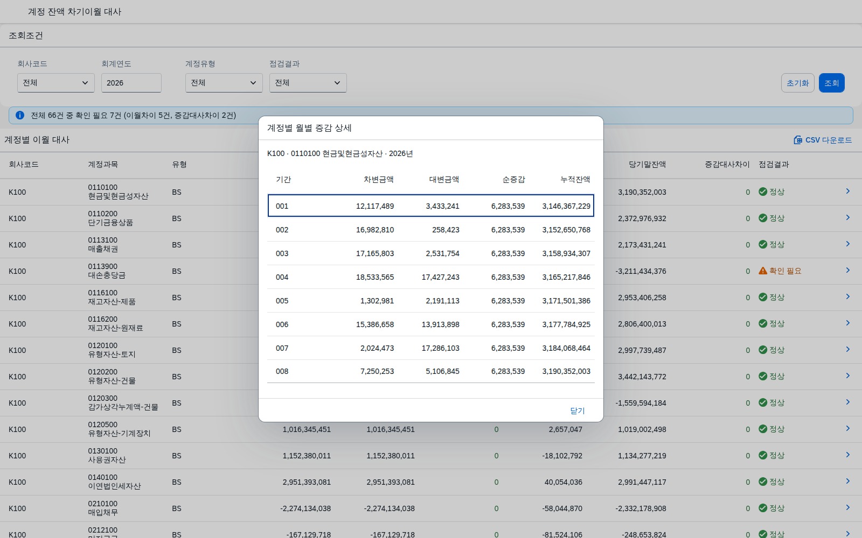Click green check icon on 매출채권 row
The height and width of the screenshot is (538, 862).
763,244
